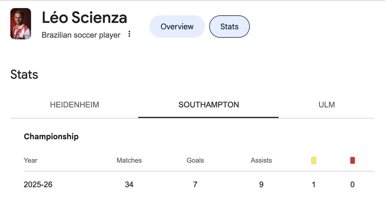Click the Brazilian soccer player subtitle

[81, 35]
